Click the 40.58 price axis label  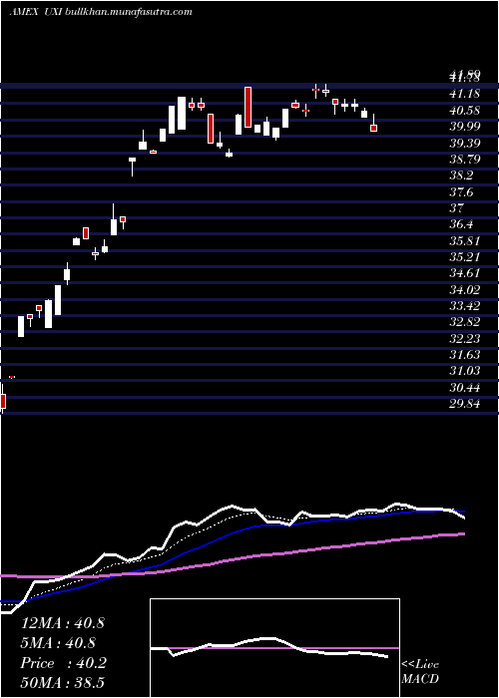click(x=464, y=110)
